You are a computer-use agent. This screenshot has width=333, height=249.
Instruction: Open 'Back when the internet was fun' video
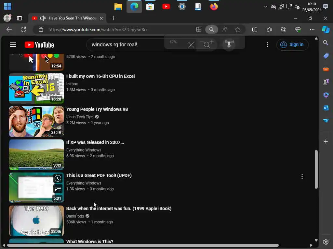[x=119, y=208]
